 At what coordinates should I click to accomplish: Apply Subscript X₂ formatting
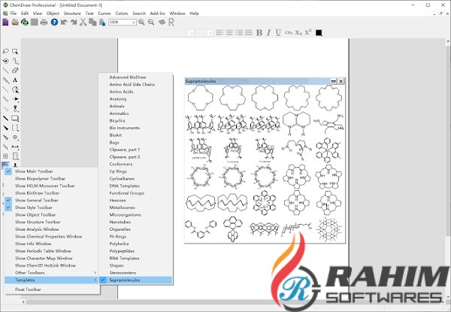tap(298, 33)
